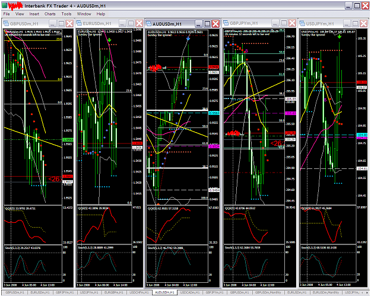Click the '<26:' timer label in GBPUSDm chart
This screenshot has height=297, width=371.
click(55, 179)
